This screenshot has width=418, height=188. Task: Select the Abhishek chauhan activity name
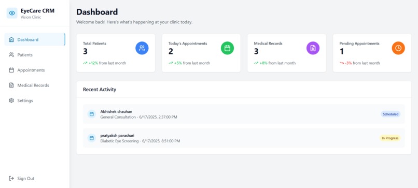tap(116, 111)
